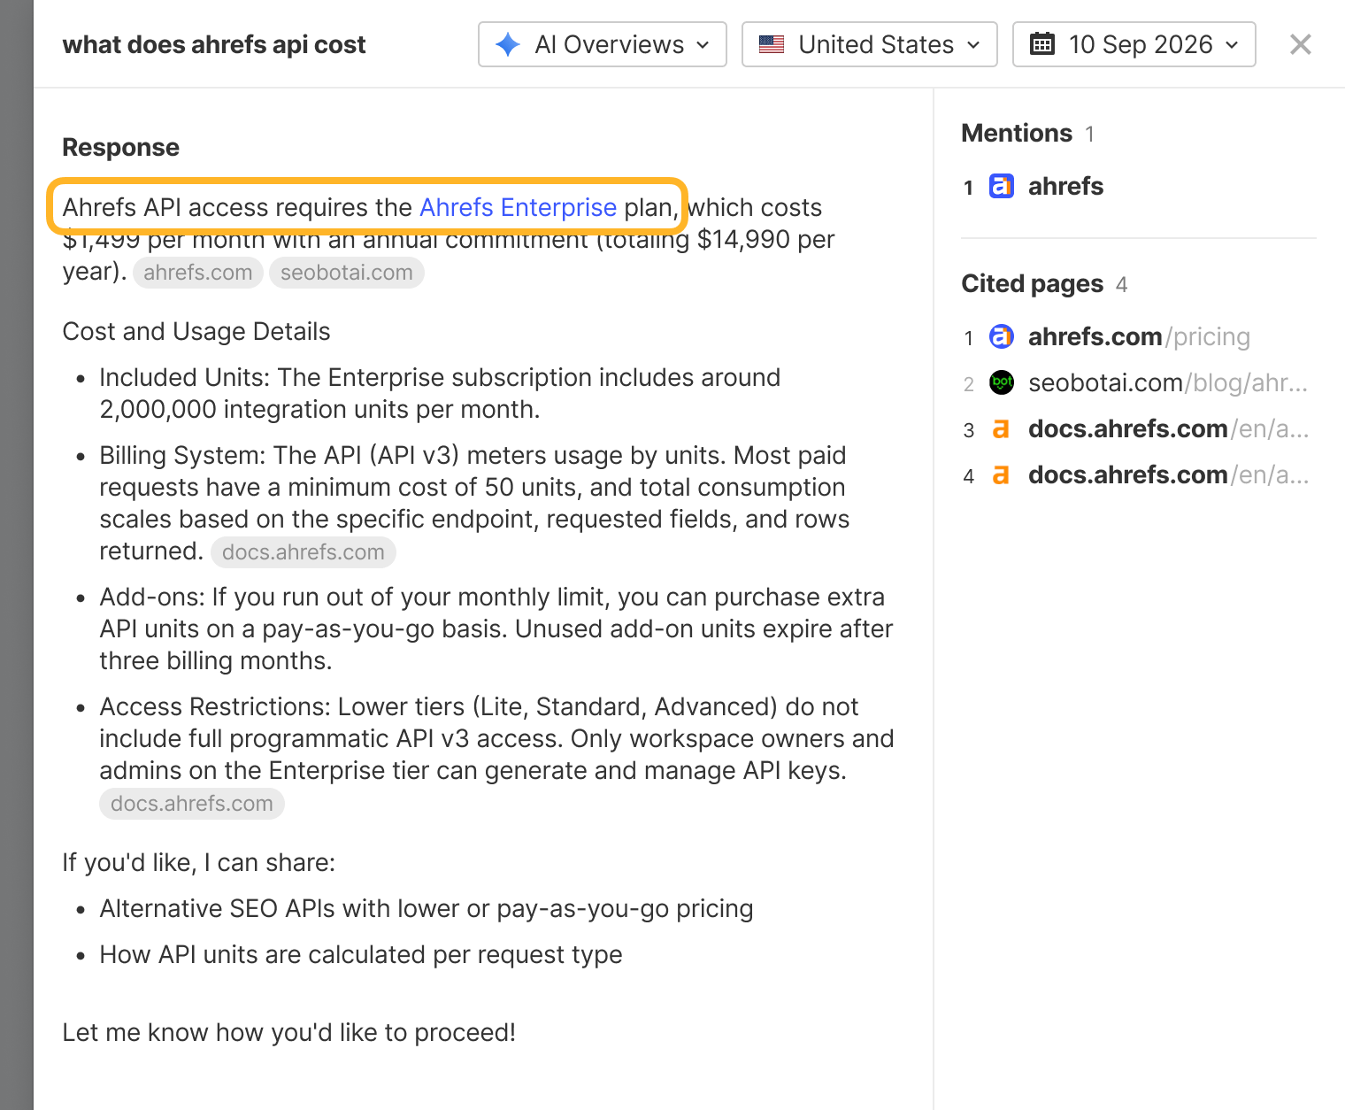This screenshot has width=1345, height=1110.
Task: Click the seobotai.com source chip
Action: (347, 273)
